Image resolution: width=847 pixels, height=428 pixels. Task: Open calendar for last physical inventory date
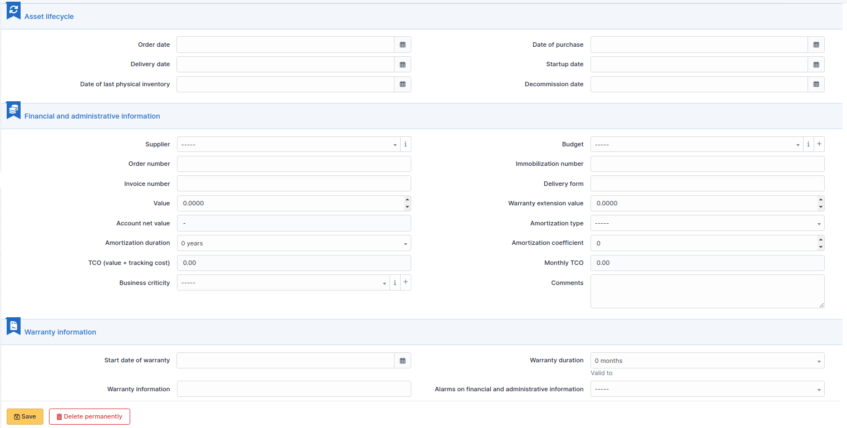click(x=402, y=85)
